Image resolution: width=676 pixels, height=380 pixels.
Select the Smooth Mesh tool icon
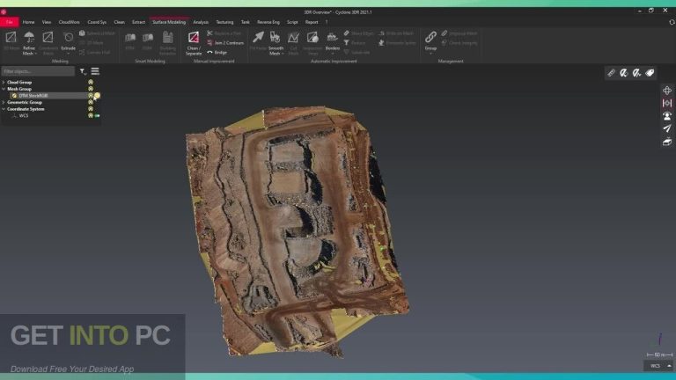click(x=276, y=38)
